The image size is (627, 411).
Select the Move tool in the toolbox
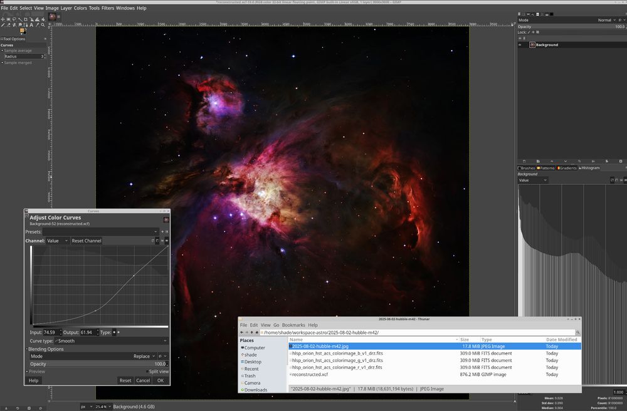click(x=3, y=19)
